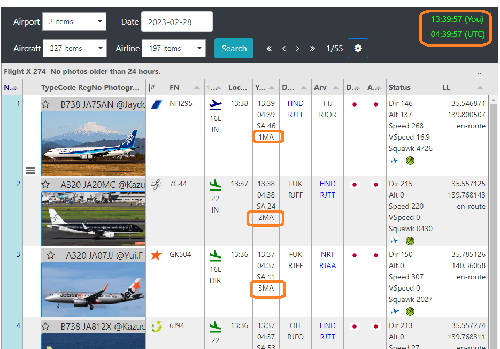Viewport: 500px width, 349px height.
Task: Click the Search button
Action: [234, 48]
